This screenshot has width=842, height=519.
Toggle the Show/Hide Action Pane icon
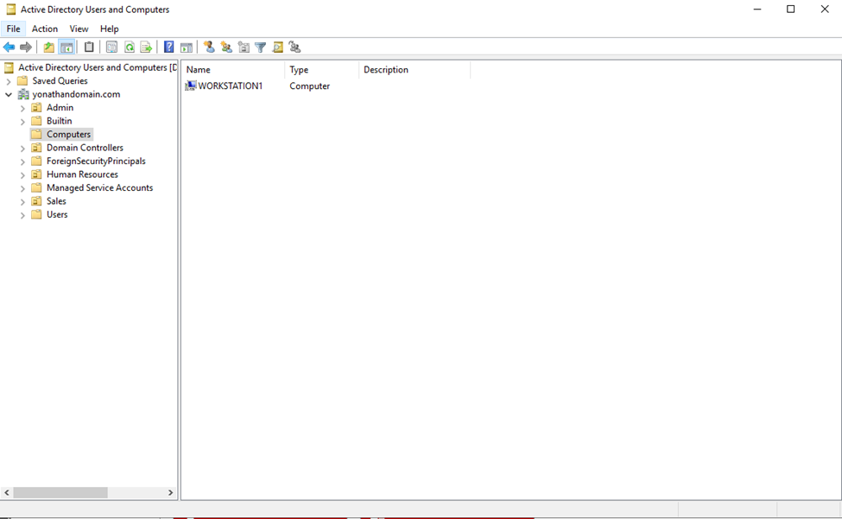pyautogui.click(x=187, y=47)
